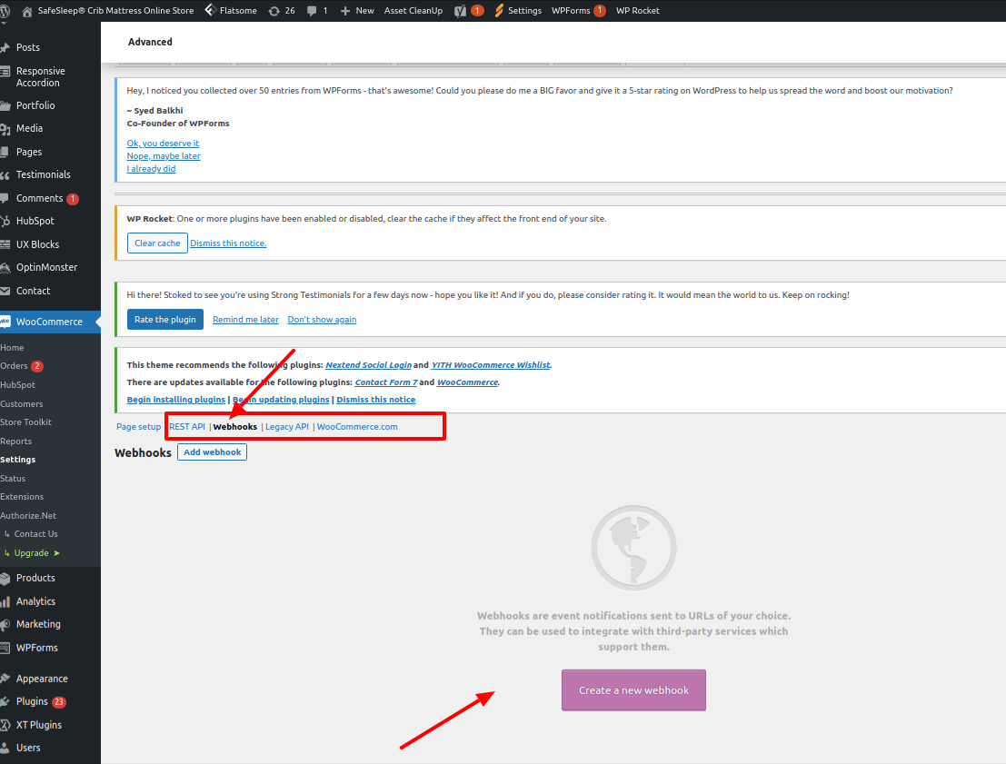Click the orange Settings icon in the admin bar
This screenshot has width=1006, height=764.
pos(499,10)
